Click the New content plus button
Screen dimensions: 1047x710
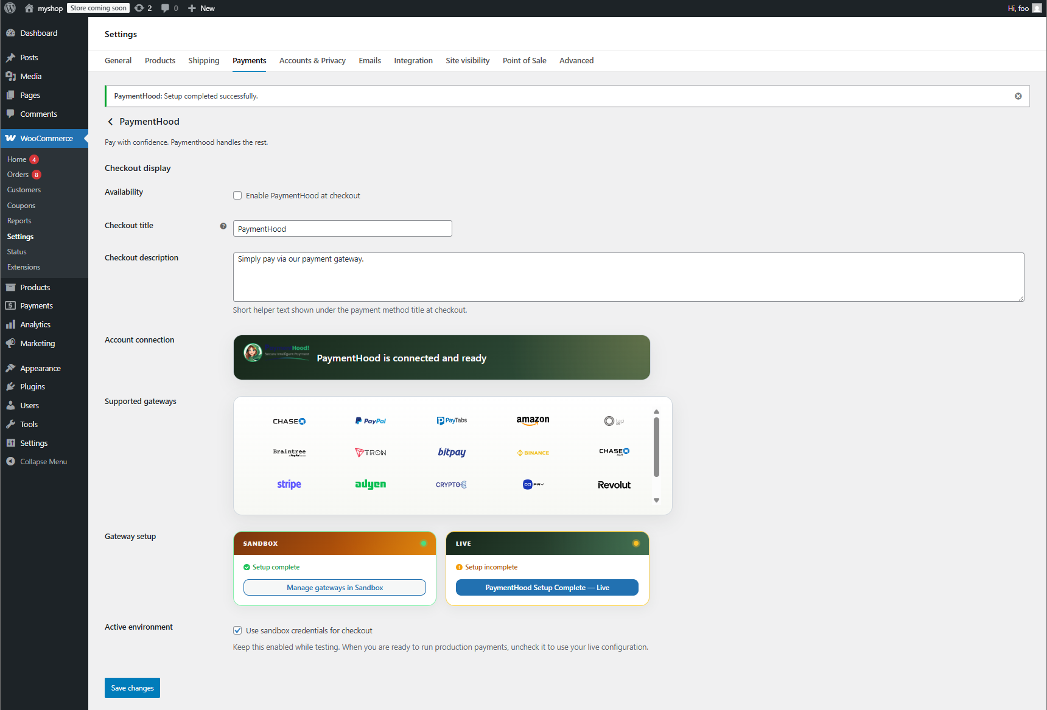201,8
